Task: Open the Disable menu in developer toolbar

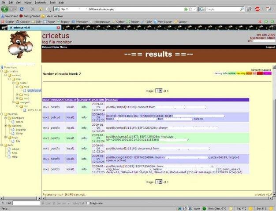Action: (7, 22)
